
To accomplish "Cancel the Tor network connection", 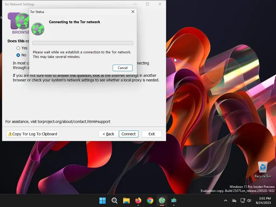I will pyautogui.click(x=123, y=68).
